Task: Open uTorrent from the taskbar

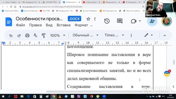Action: click(x=98, y=97)
